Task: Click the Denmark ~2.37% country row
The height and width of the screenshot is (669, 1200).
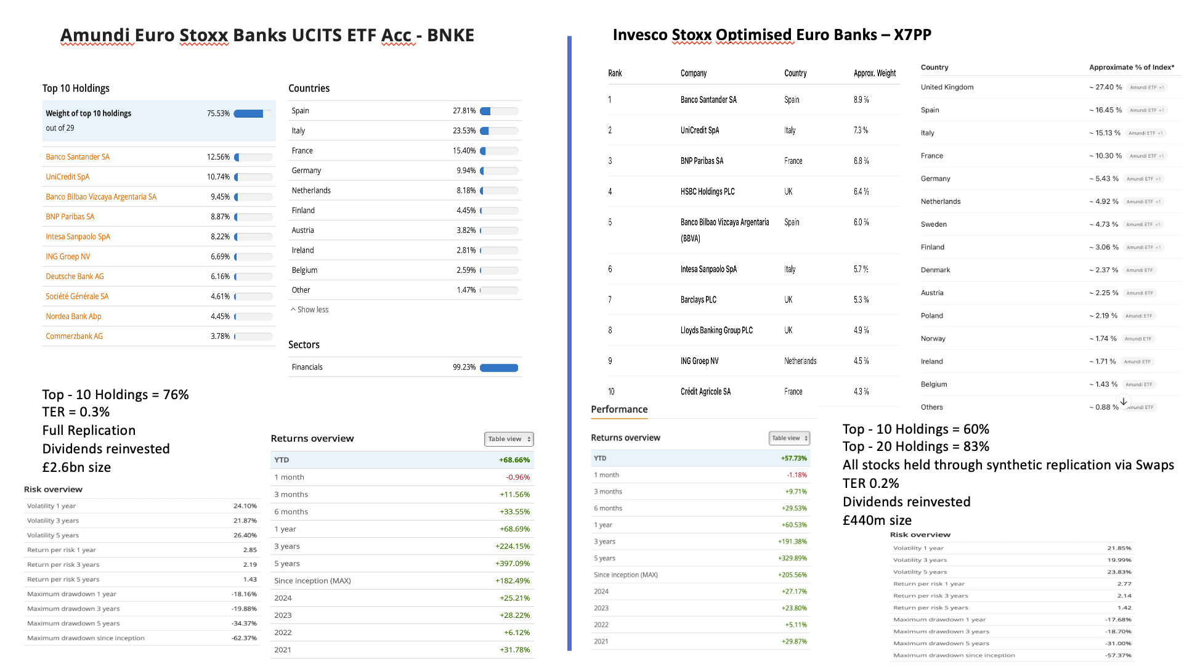Action: coord(1051,270)
